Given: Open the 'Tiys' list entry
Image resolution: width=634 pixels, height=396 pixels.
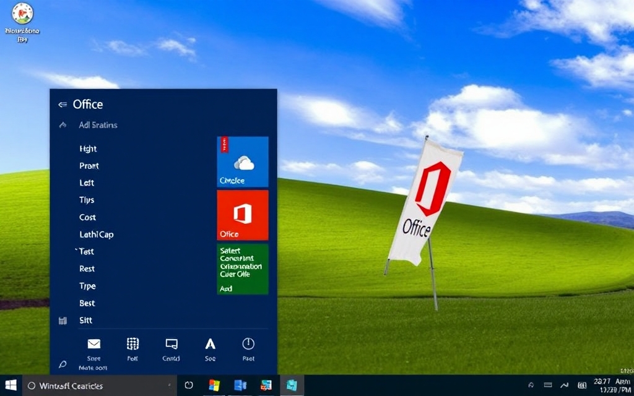Looking at the screenshot, I should click(x=87, y=200).
